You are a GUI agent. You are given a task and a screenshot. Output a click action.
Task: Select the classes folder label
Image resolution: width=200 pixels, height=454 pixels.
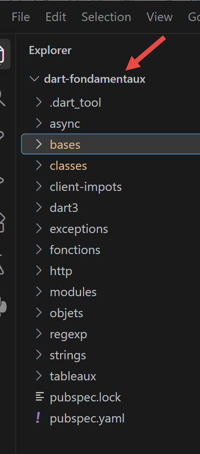click(x=68, y=166)
